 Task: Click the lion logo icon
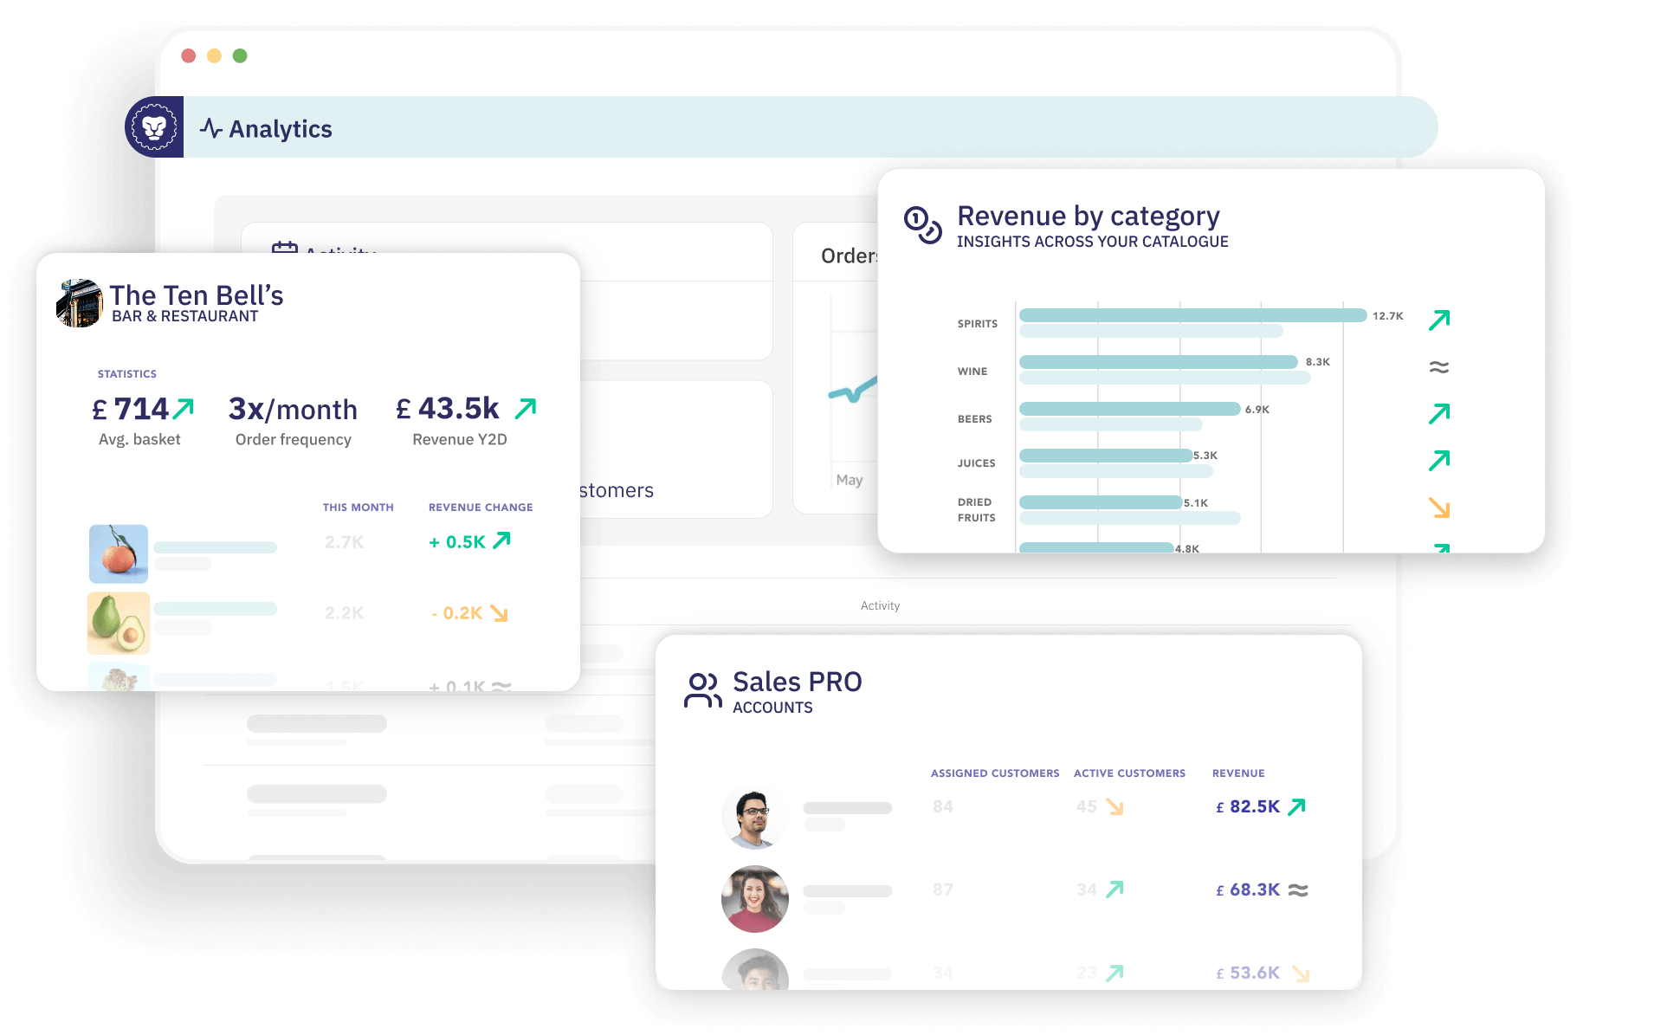click(154, 127)
